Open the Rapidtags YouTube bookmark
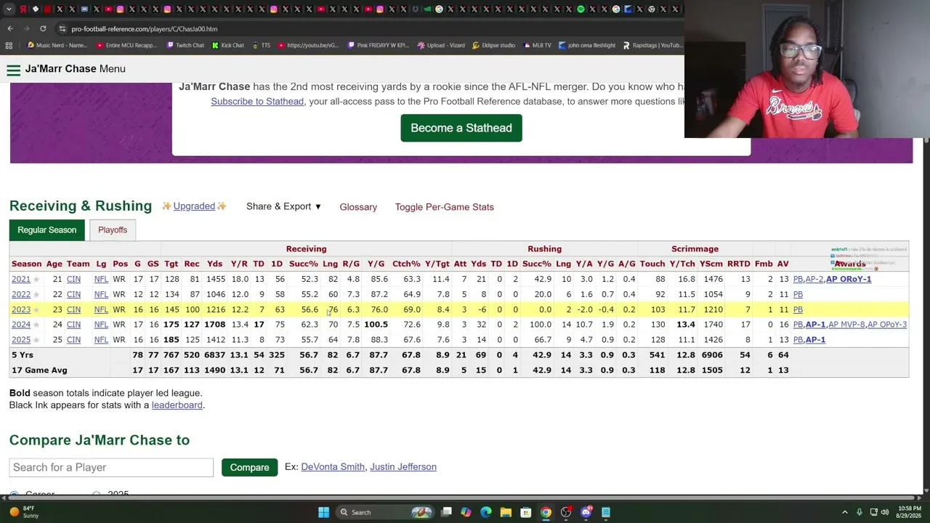Image resolution: width=930 pixels, height=523 pixels. (x=652, y=45)
